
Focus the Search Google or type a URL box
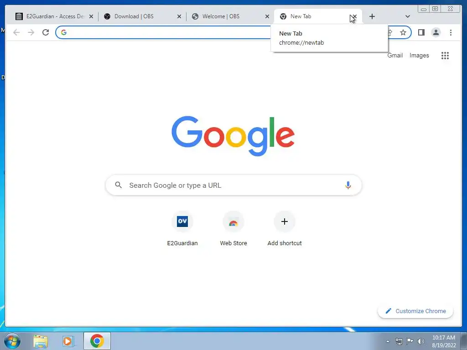tap(233, 185)
